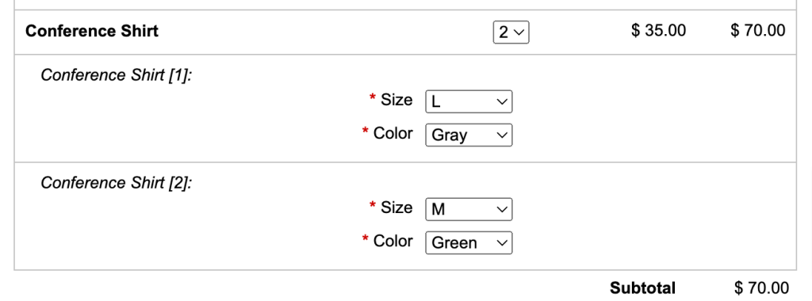Click red asterisk beside Size under Shirt [1]
The width and height of the screenshot is (812, 301).
tap(373, 97)
